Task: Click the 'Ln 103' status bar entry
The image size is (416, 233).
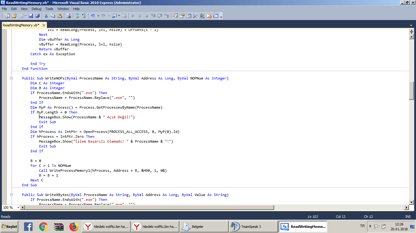Action: 313,217
